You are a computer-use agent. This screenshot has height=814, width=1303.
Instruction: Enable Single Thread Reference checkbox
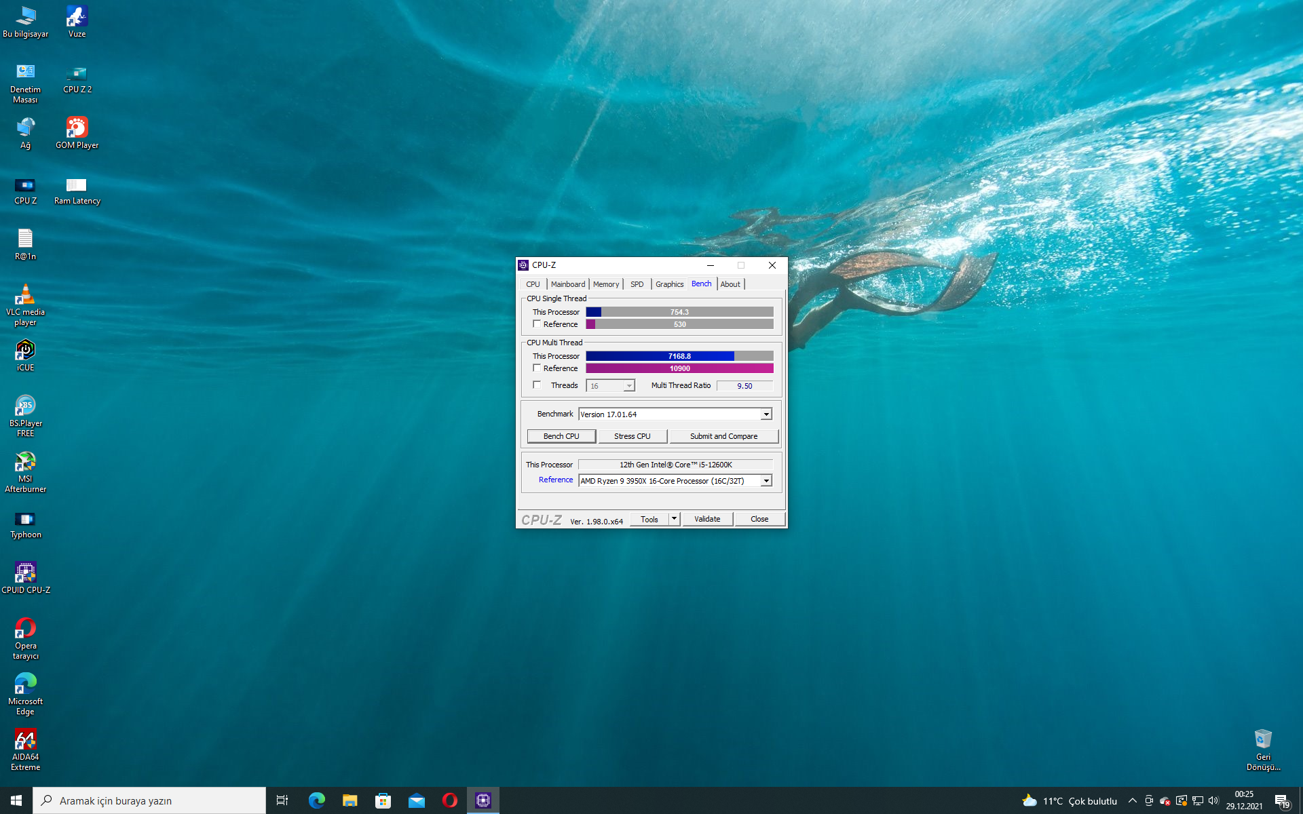pos(537,324)
